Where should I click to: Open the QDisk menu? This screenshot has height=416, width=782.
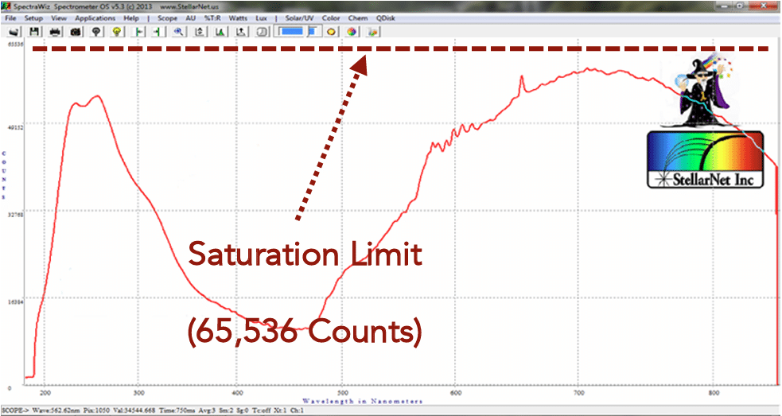(387, 18)
